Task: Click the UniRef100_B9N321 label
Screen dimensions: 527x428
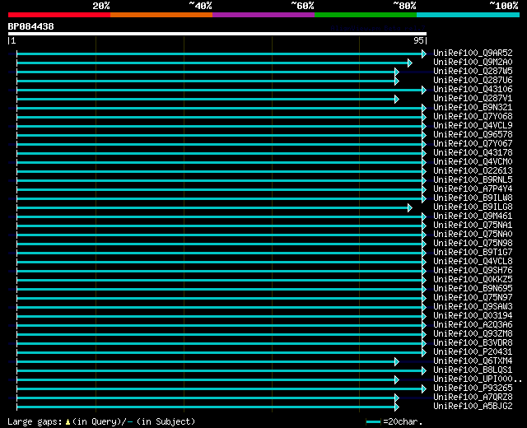Action: [x=473, y=108]
